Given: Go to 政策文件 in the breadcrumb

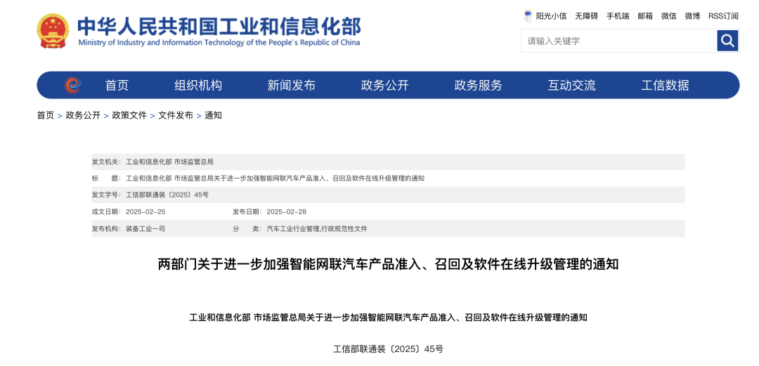Looking at the screenshot, I should point(129,115).
